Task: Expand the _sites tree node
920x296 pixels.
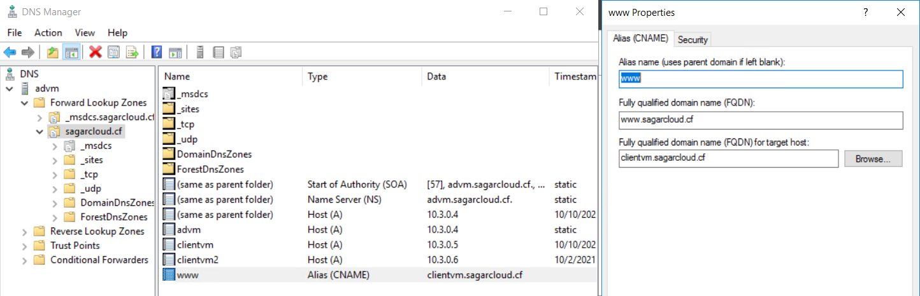Action: coord(55,160)
